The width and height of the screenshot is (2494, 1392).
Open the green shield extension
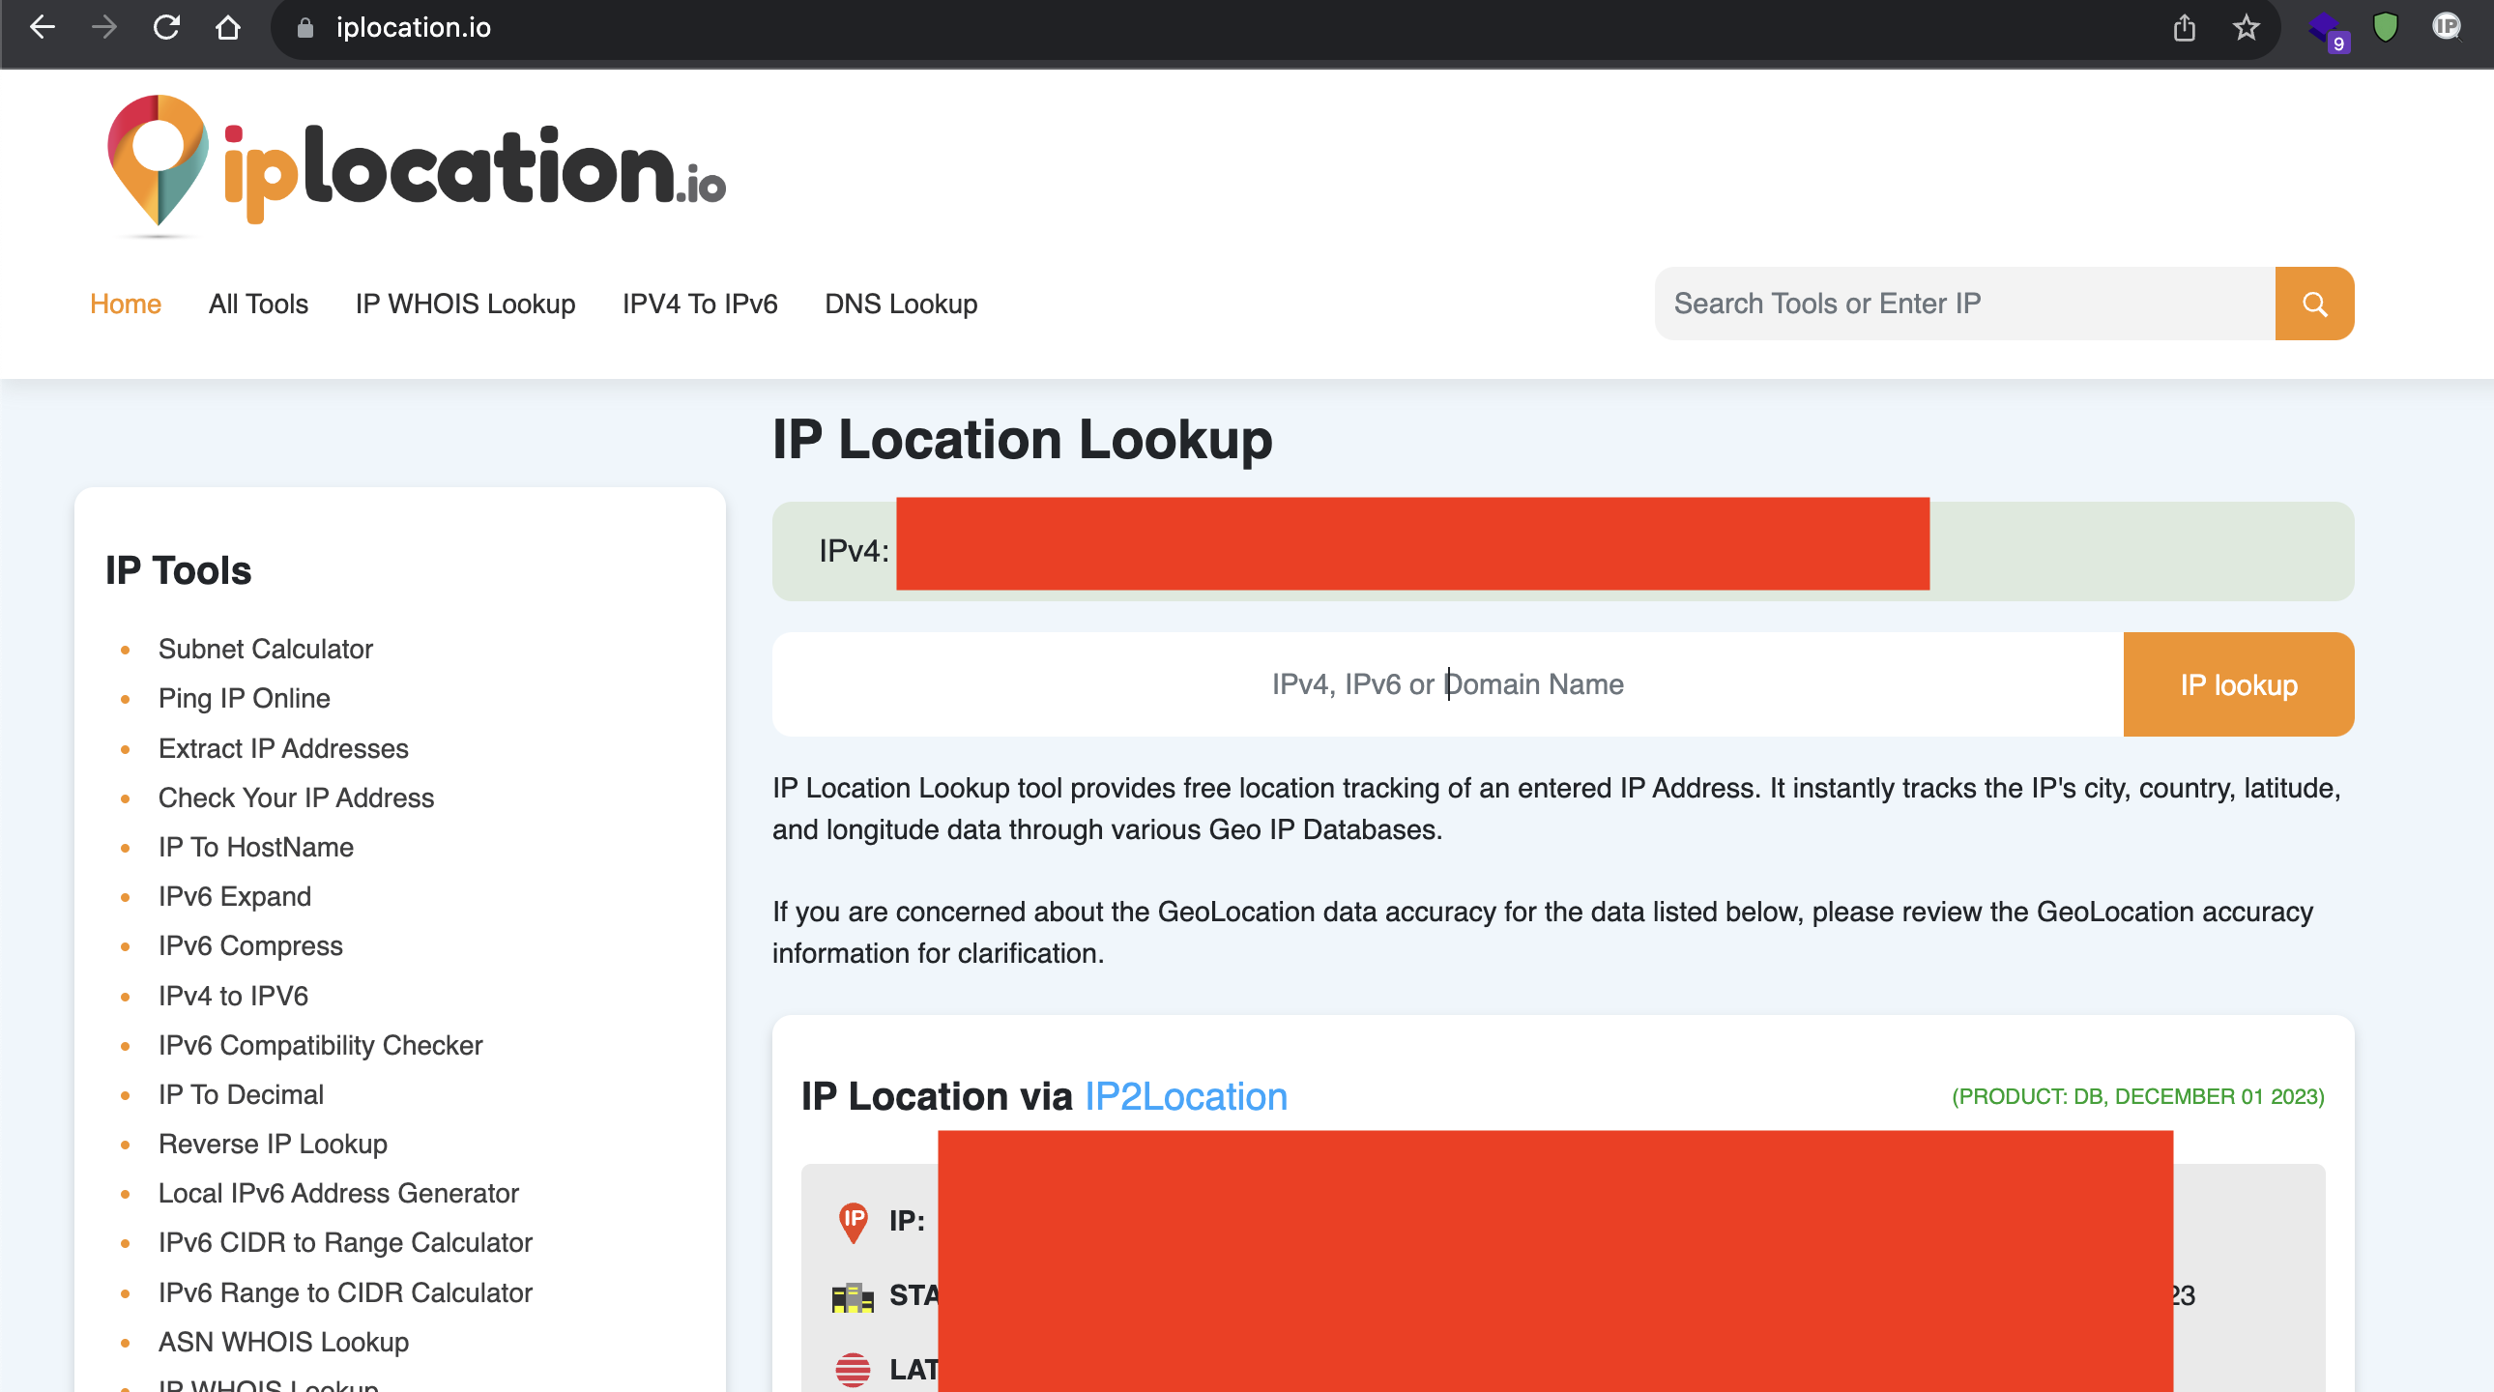[2386, 27]
